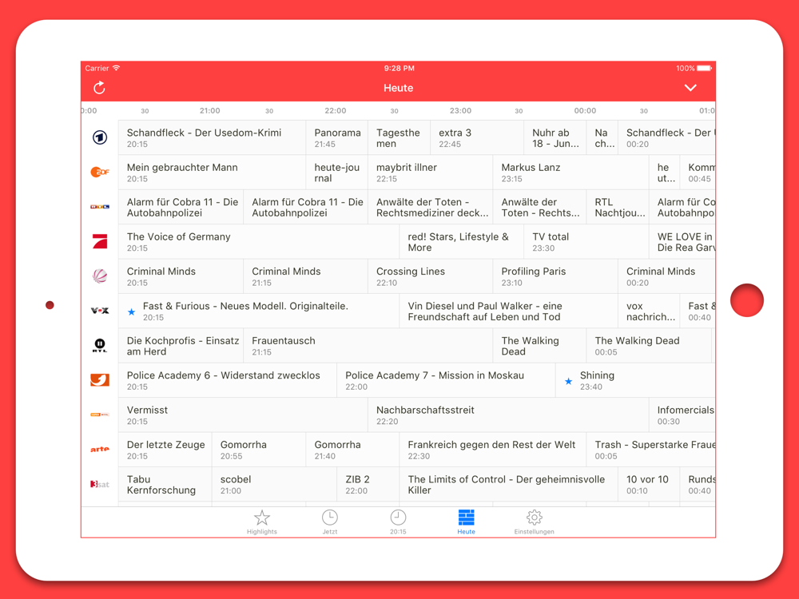
Task: Tap the 23:00 timeline marker
Action: (460, 110)
